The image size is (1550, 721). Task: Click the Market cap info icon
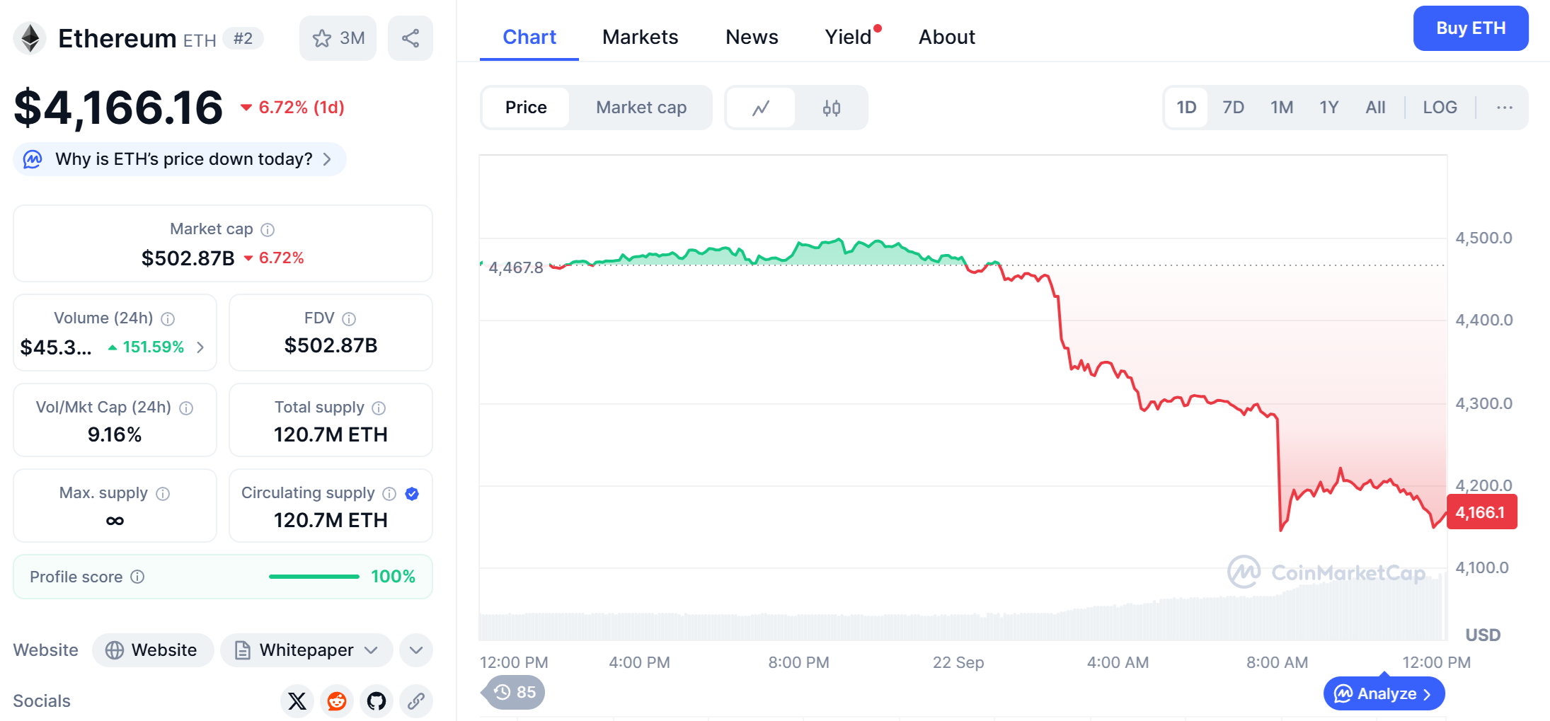coord(268,229)
